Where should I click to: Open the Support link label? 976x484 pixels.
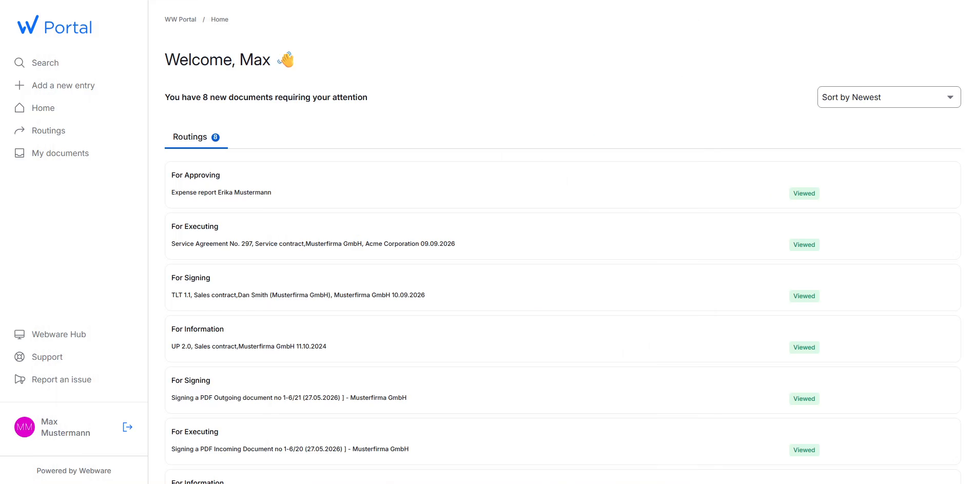pyautogui.click(x=47, y=357)
